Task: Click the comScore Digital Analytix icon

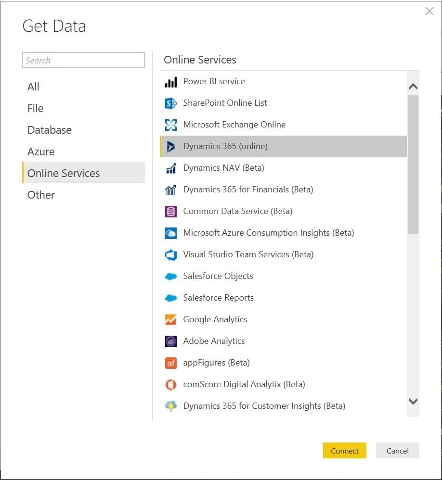Action: coord(171,384)
